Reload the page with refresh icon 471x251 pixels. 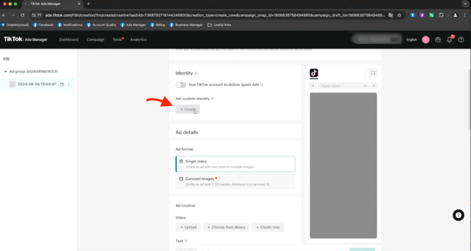tap(23, 15)
